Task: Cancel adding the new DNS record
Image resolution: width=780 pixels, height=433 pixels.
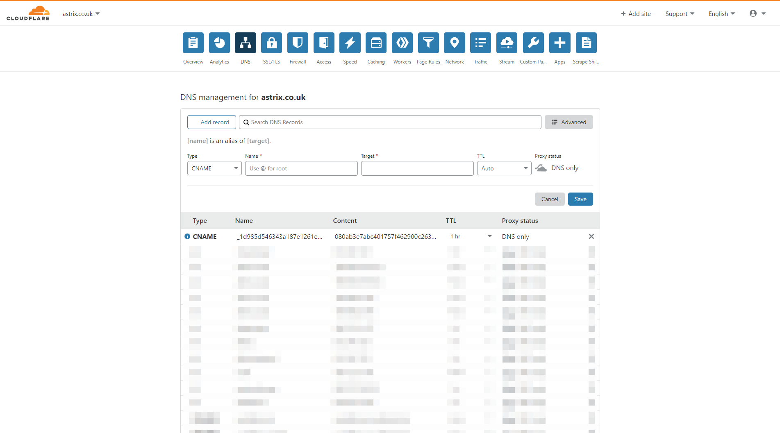Action: click(550, 199)
